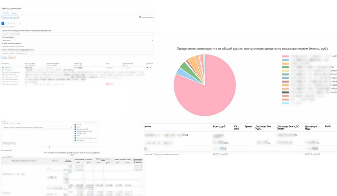
Task: Switch to the 'Архив' tab
Action: pos(14,13)
